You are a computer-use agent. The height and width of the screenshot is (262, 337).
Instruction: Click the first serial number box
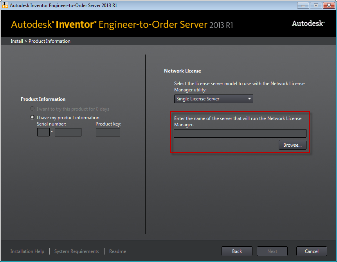coord(43,132)
